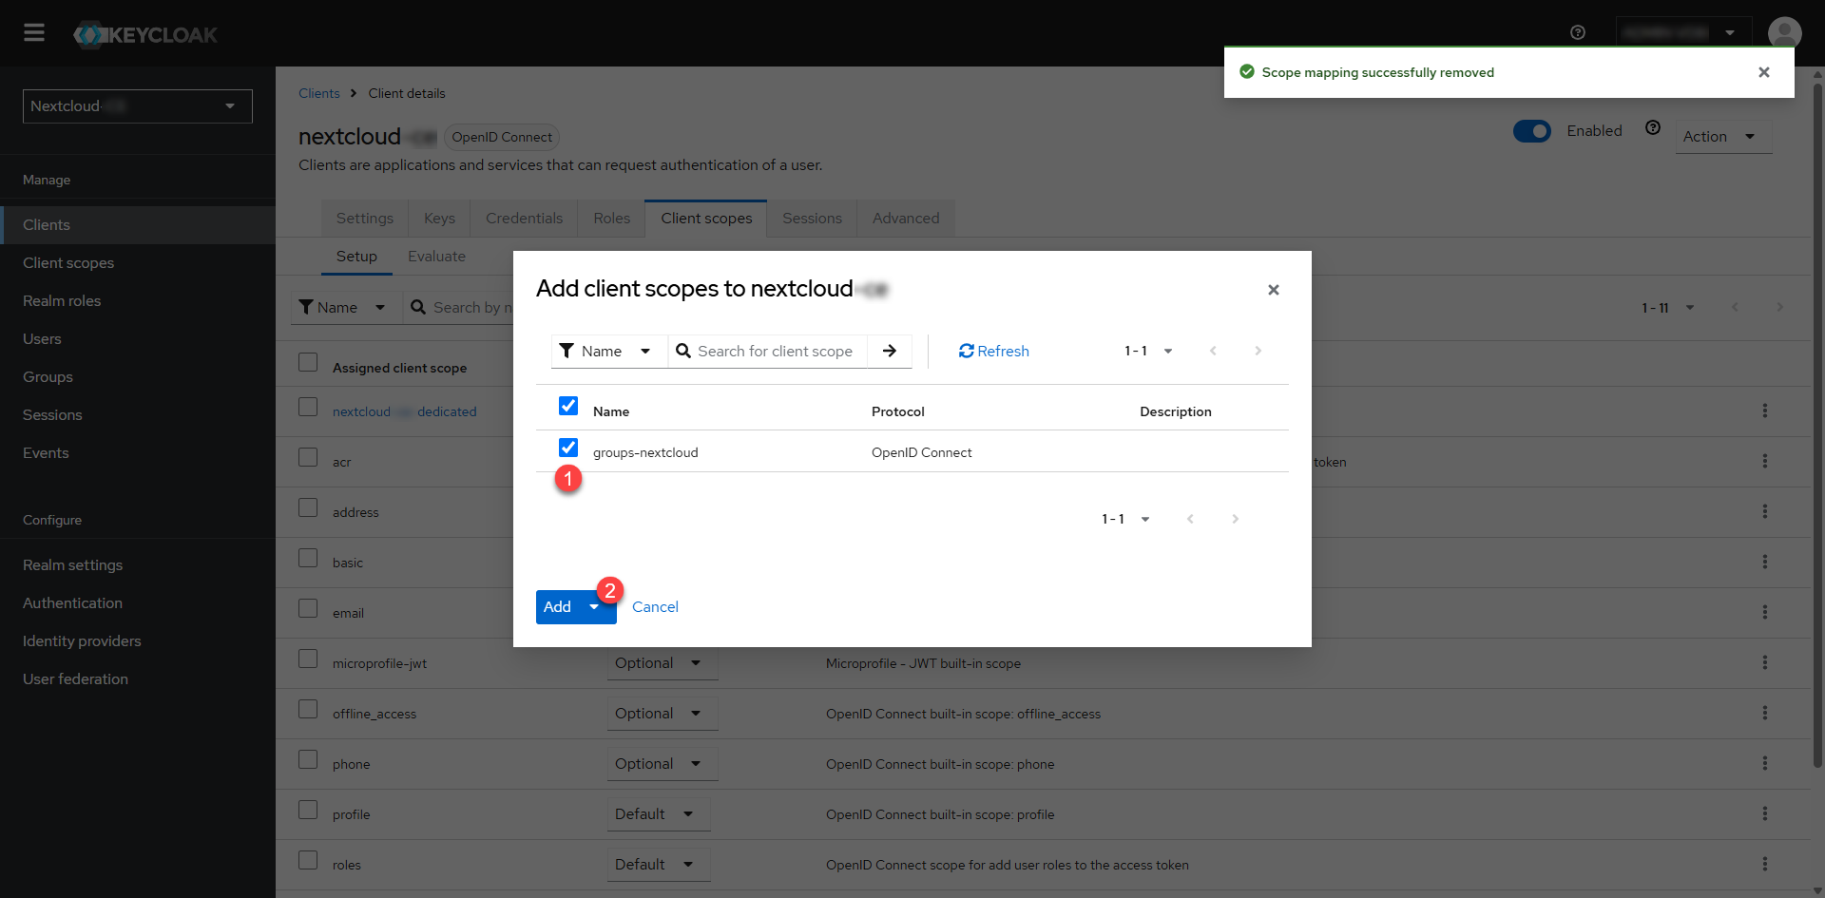Open the user avatar menu
1825x898 pixels.
[1784, 33]
